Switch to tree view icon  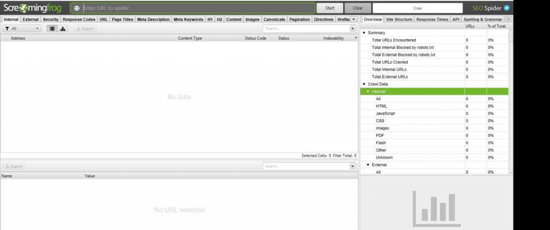tap(63, 29)
